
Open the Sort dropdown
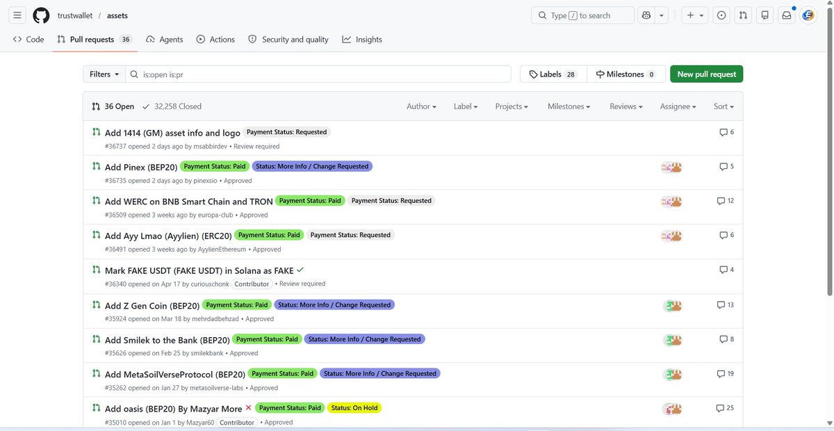[x=723, y=106]
